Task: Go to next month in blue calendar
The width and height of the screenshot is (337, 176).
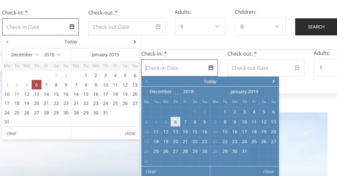Action: pos(273,82)
